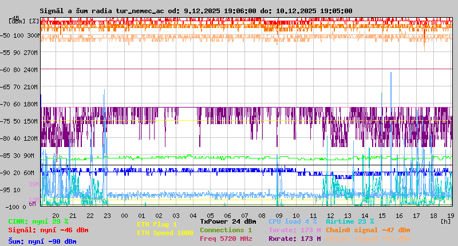The width and height of the screenshot is (458, 246).
Task: Click the x-axis hour label '21'
Action: point(73,216)
